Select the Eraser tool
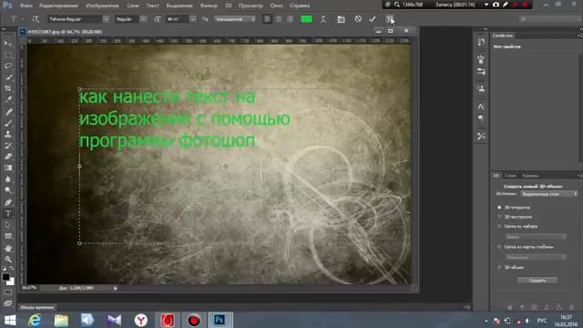This screenshot has height=328, width=583. point(8,157)
